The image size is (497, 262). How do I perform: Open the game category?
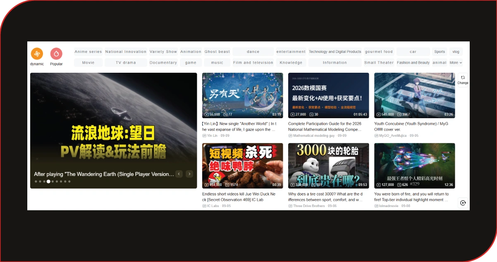coord(191,63)
